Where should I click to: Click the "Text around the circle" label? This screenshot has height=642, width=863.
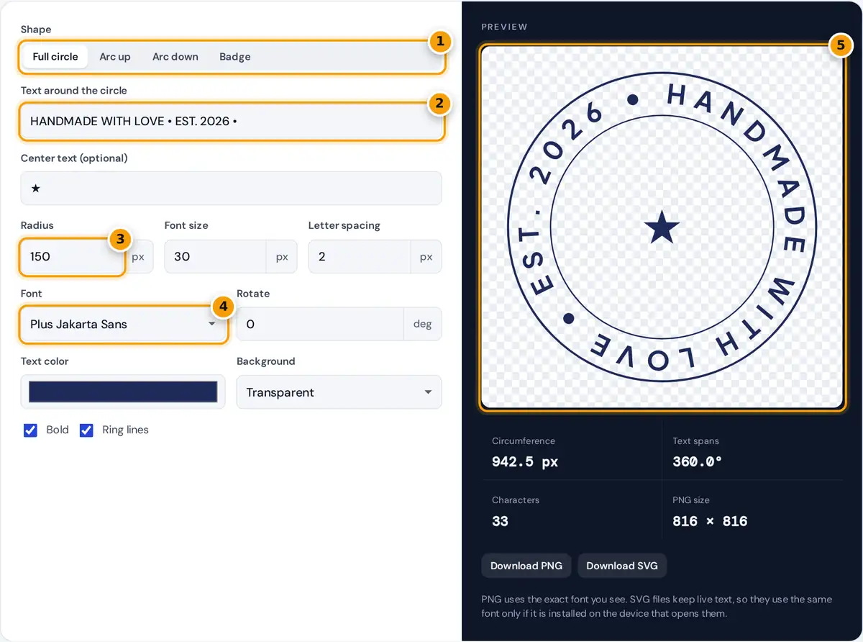74,91
